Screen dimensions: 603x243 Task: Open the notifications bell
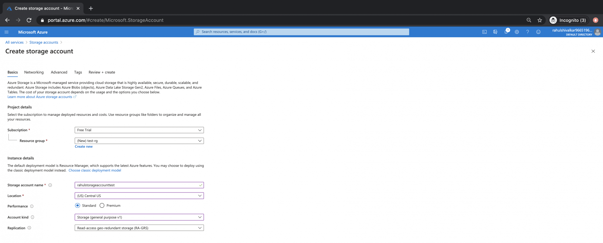pyautogui.click(x=506, y=32)
